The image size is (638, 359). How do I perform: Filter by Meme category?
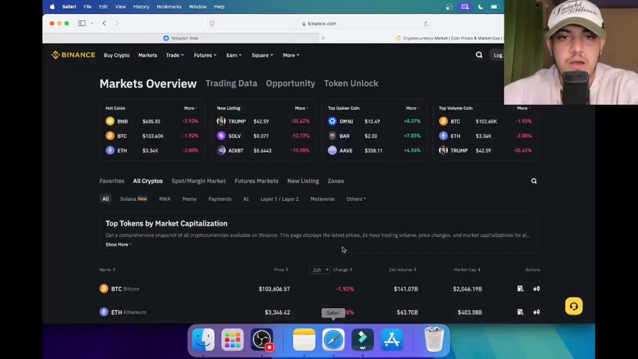pos(189,199)
